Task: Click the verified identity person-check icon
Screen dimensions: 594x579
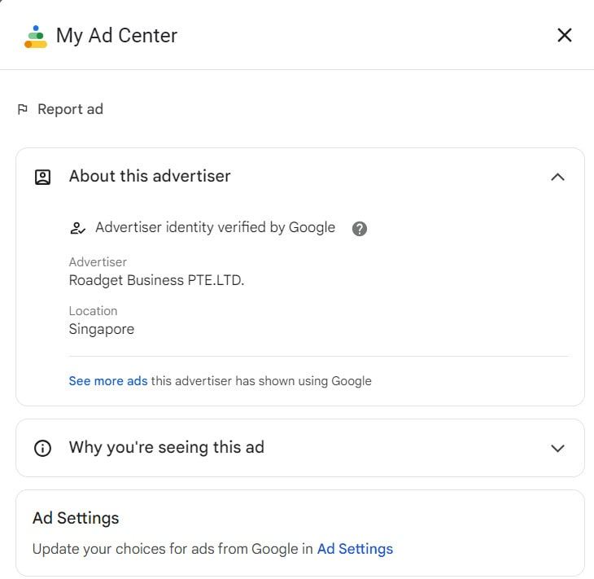Action: coord(77,228)
